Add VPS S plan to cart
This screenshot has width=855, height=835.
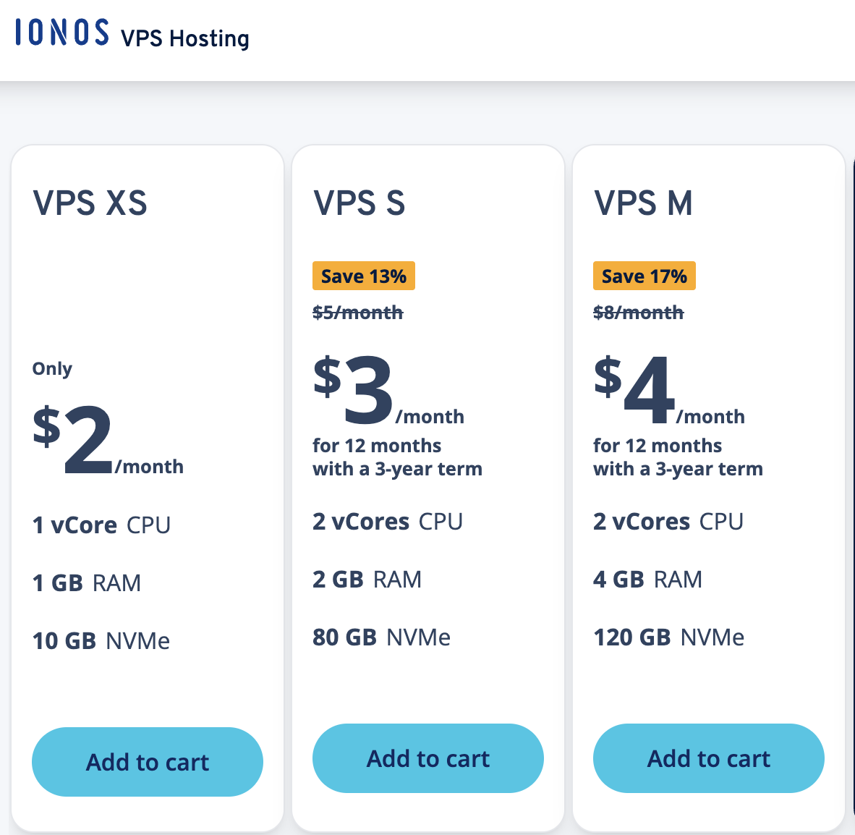click(428, 758)
